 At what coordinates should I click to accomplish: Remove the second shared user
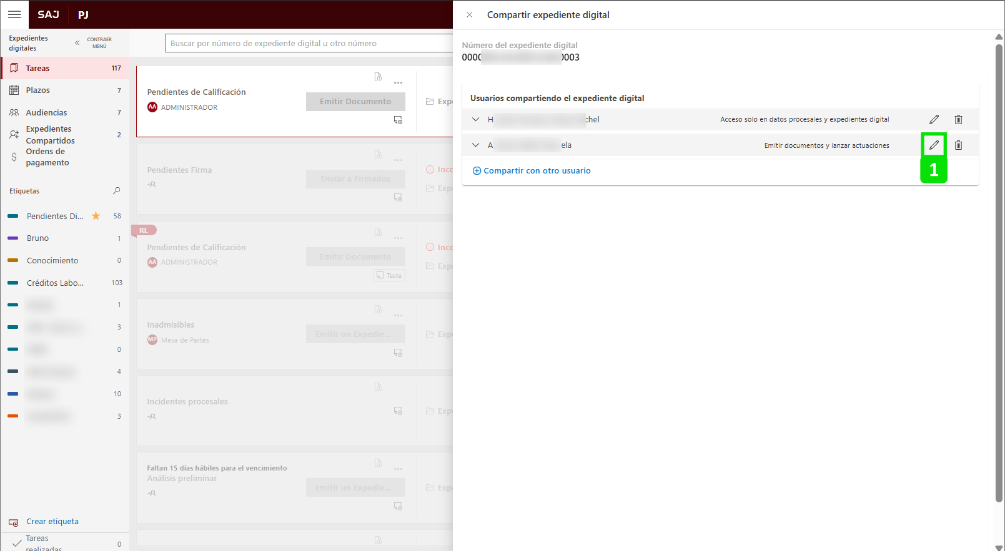point(958,145)
